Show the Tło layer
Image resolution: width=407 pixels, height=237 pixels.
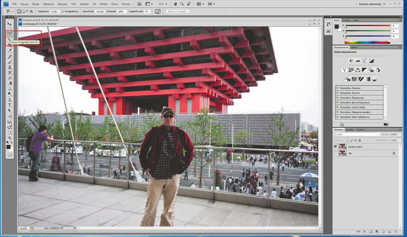click(x=335, y=153)
